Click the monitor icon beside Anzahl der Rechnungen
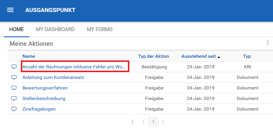Viewport: 273px width, 132px height. 14,67
